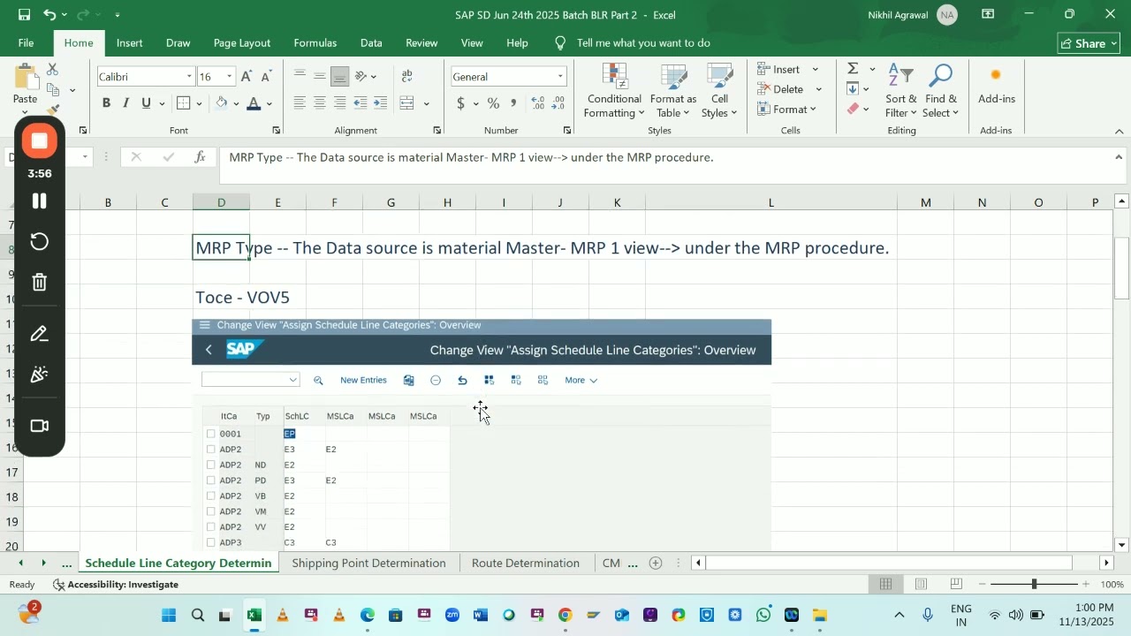Click Tell me what you want to do
Image resolution: width=1131 pixels, height=636 pixels.
click(643, 42)
